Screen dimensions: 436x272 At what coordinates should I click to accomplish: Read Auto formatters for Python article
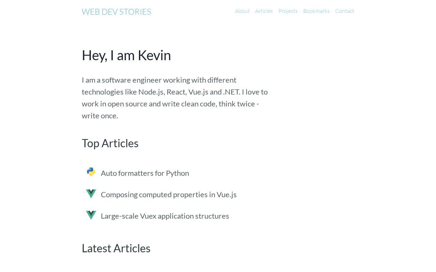coord(145,173)
